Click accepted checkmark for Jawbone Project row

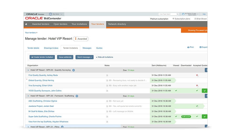pyautogui.click(x=197, y=106)
